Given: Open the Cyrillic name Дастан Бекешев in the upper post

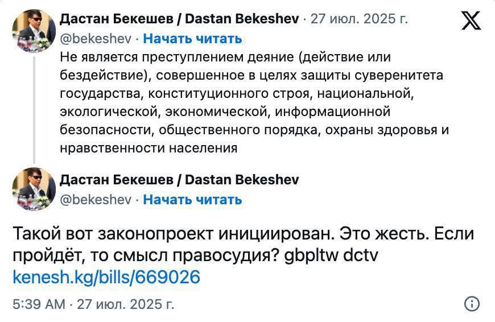Looking at the screenshot, I should [116, 19].
